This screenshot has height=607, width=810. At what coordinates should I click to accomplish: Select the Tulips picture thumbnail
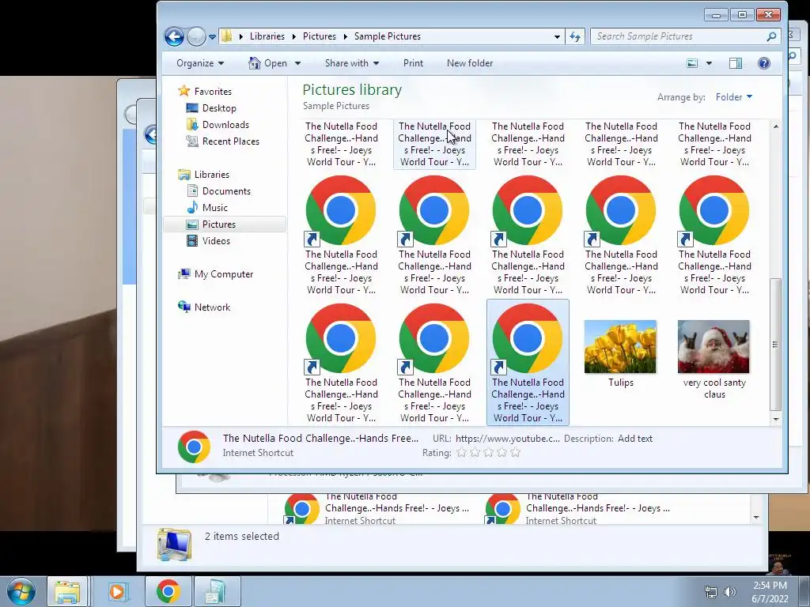620,346
